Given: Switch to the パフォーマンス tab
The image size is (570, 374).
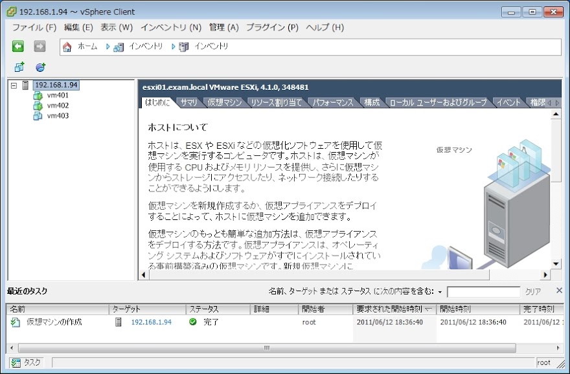Looking at the screenshot, I should [333, 103].
